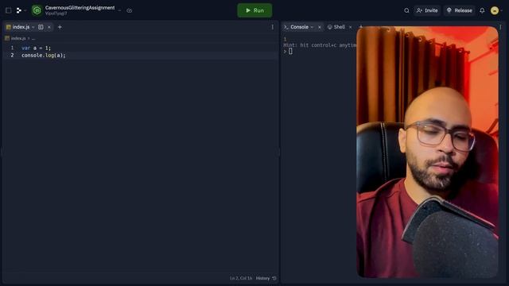Image resolution: width=509 pixels, height=286 pixels.
Task: Select the index.js editor tab
Action: click(21, 27)
